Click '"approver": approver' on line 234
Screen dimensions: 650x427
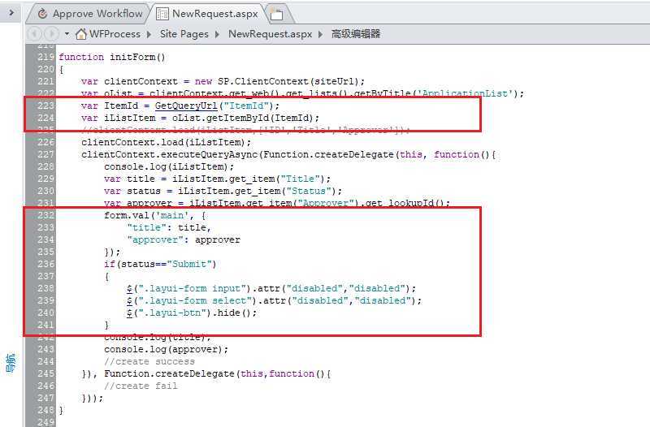[x=184, y=239]
